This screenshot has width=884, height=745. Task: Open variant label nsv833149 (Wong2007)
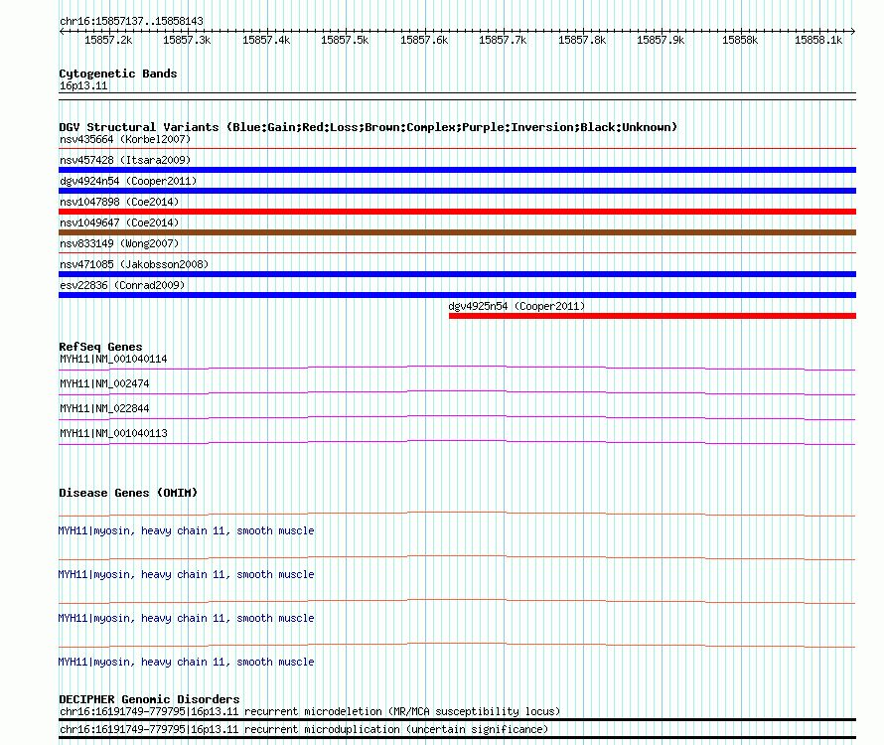(x=119, y=243)
